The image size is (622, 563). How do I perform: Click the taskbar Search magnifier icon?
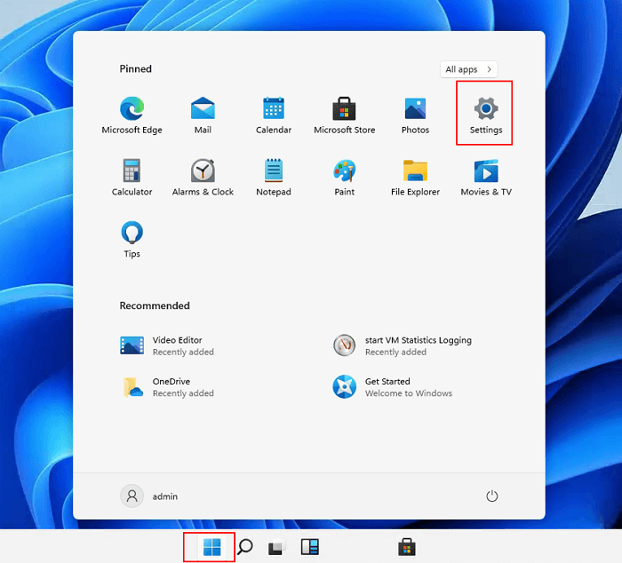pos(244,547)
